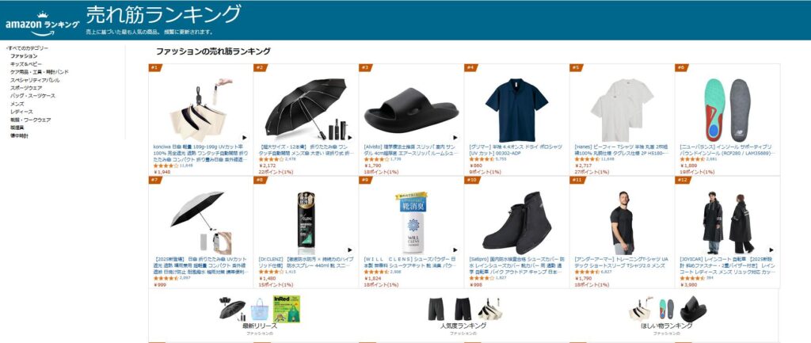This screenshot has height=343, width=811.
Task: Play video on #3 black slipper item
Action: [455, 138]
